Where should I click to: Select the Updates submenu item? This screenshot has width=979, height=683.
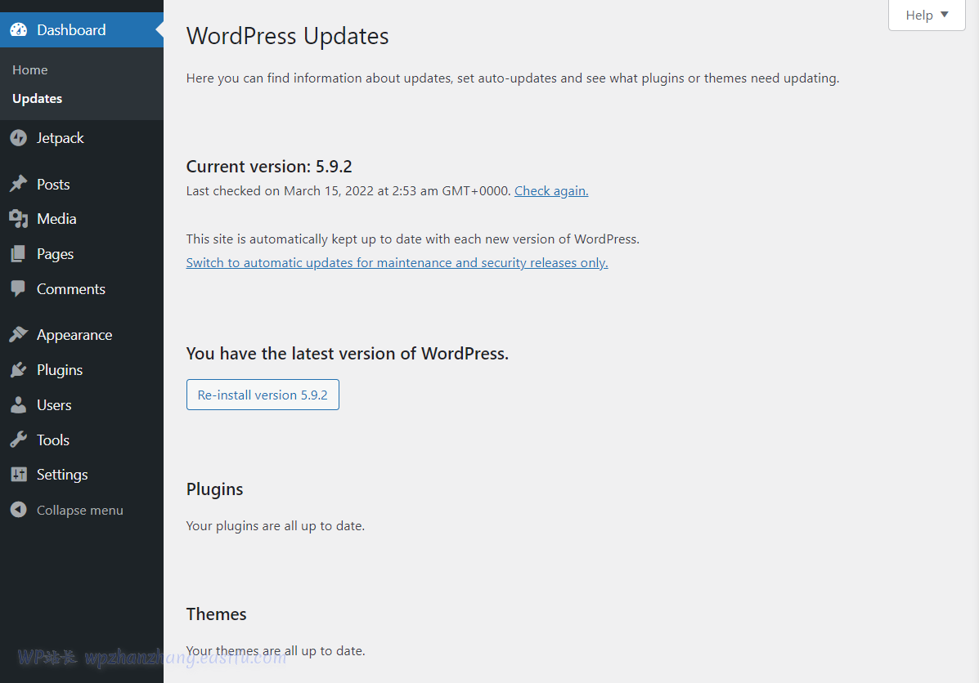click(38, 99)
